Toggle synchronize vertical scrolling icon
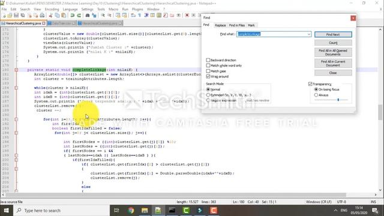The width and height of the screenshot is (384, 216). 118,16
